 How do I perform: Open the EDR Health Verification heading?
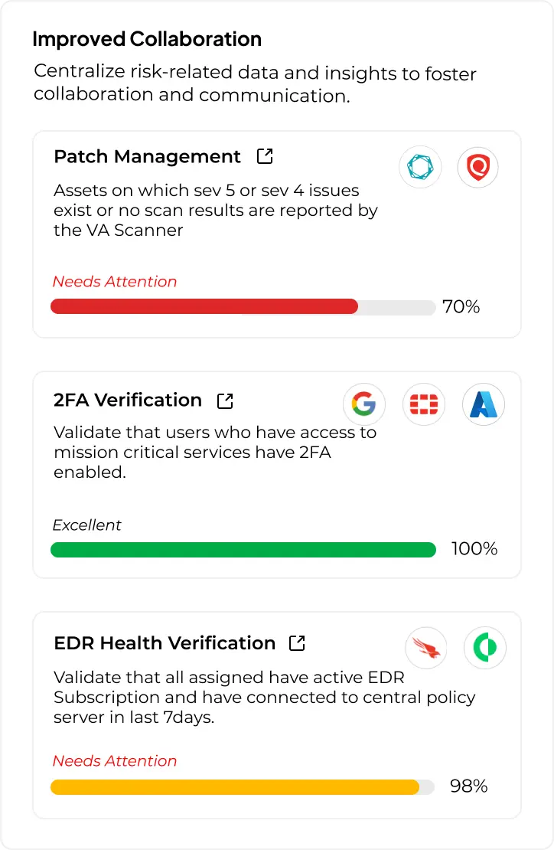pos(165,643)
